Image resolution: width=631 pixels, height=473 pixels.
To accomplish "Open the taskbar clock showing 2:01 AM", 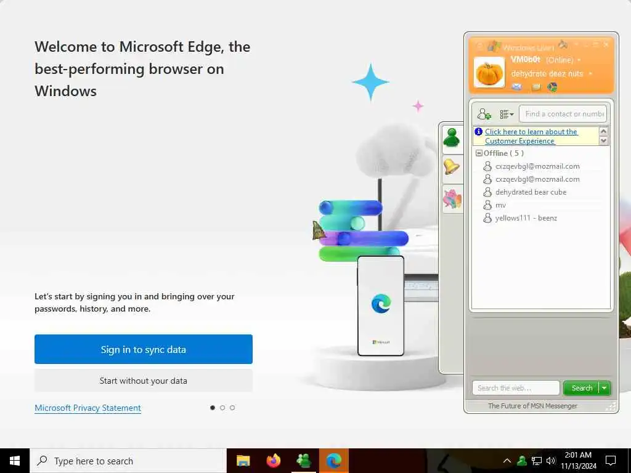I will click(x=578, y=461).
